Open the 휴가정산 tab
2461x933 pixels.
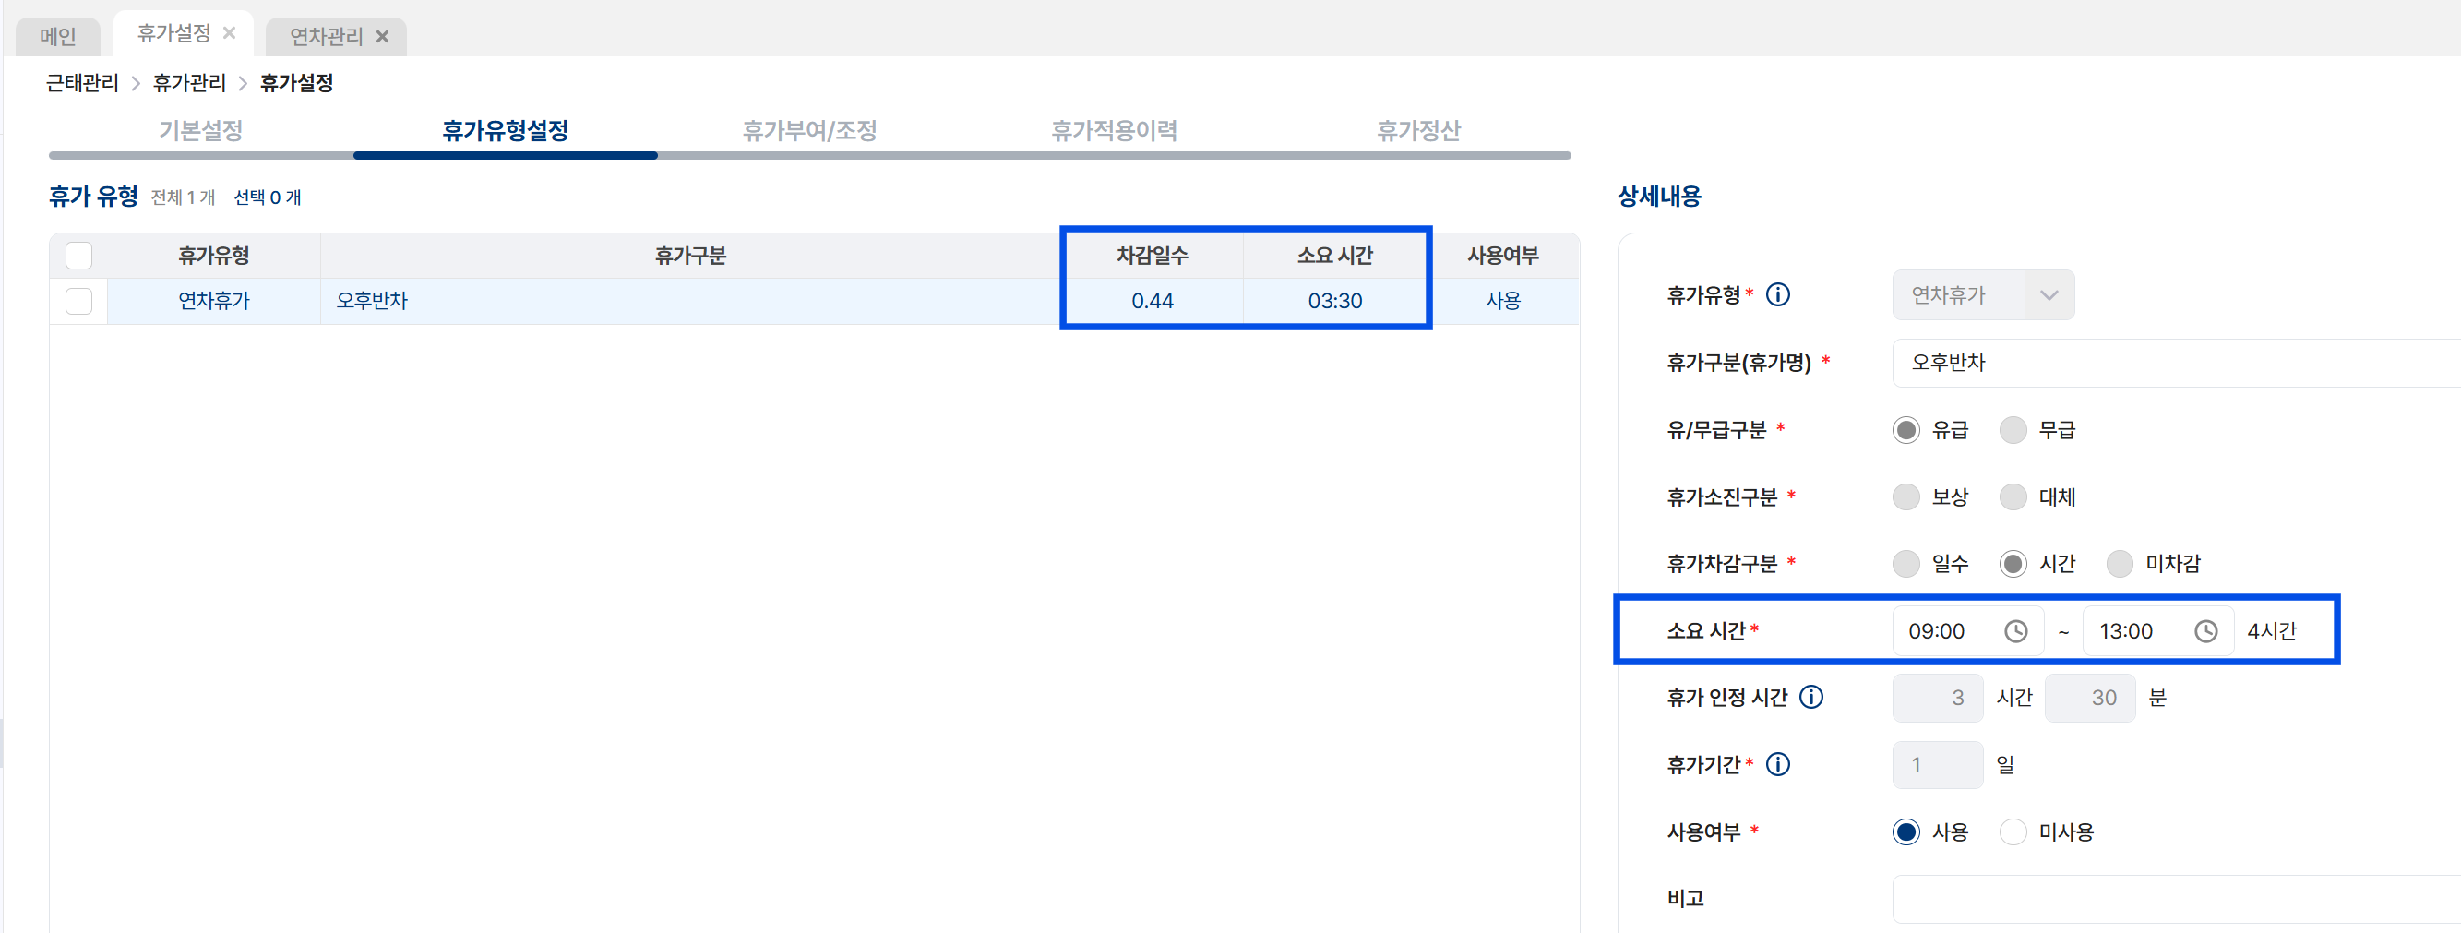coord(1417,130)
